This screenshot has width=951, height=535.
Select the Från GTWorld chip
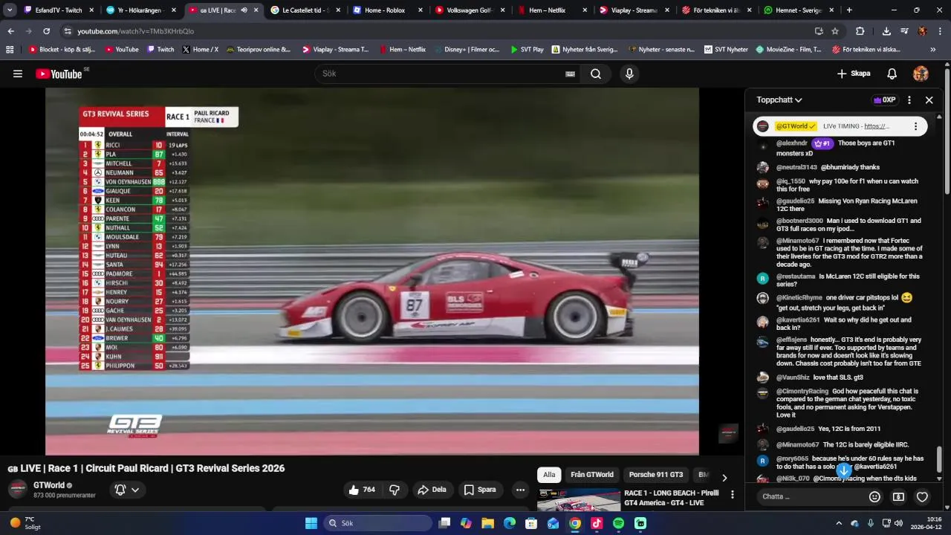592,475
